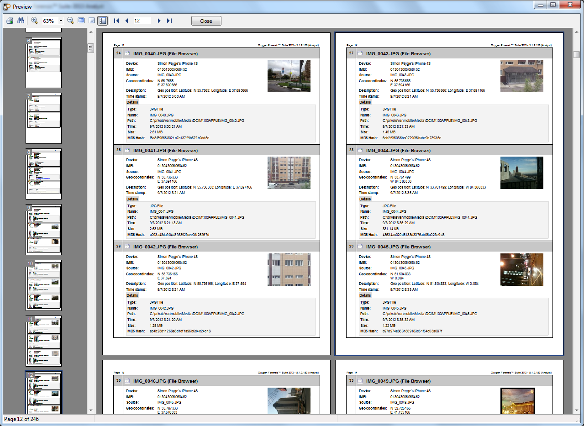Screen dimensions: 584x426
Task: Click the file icon beside IMG_0040.JPG header
Action: pyautogui.click(x=127, y=53)
